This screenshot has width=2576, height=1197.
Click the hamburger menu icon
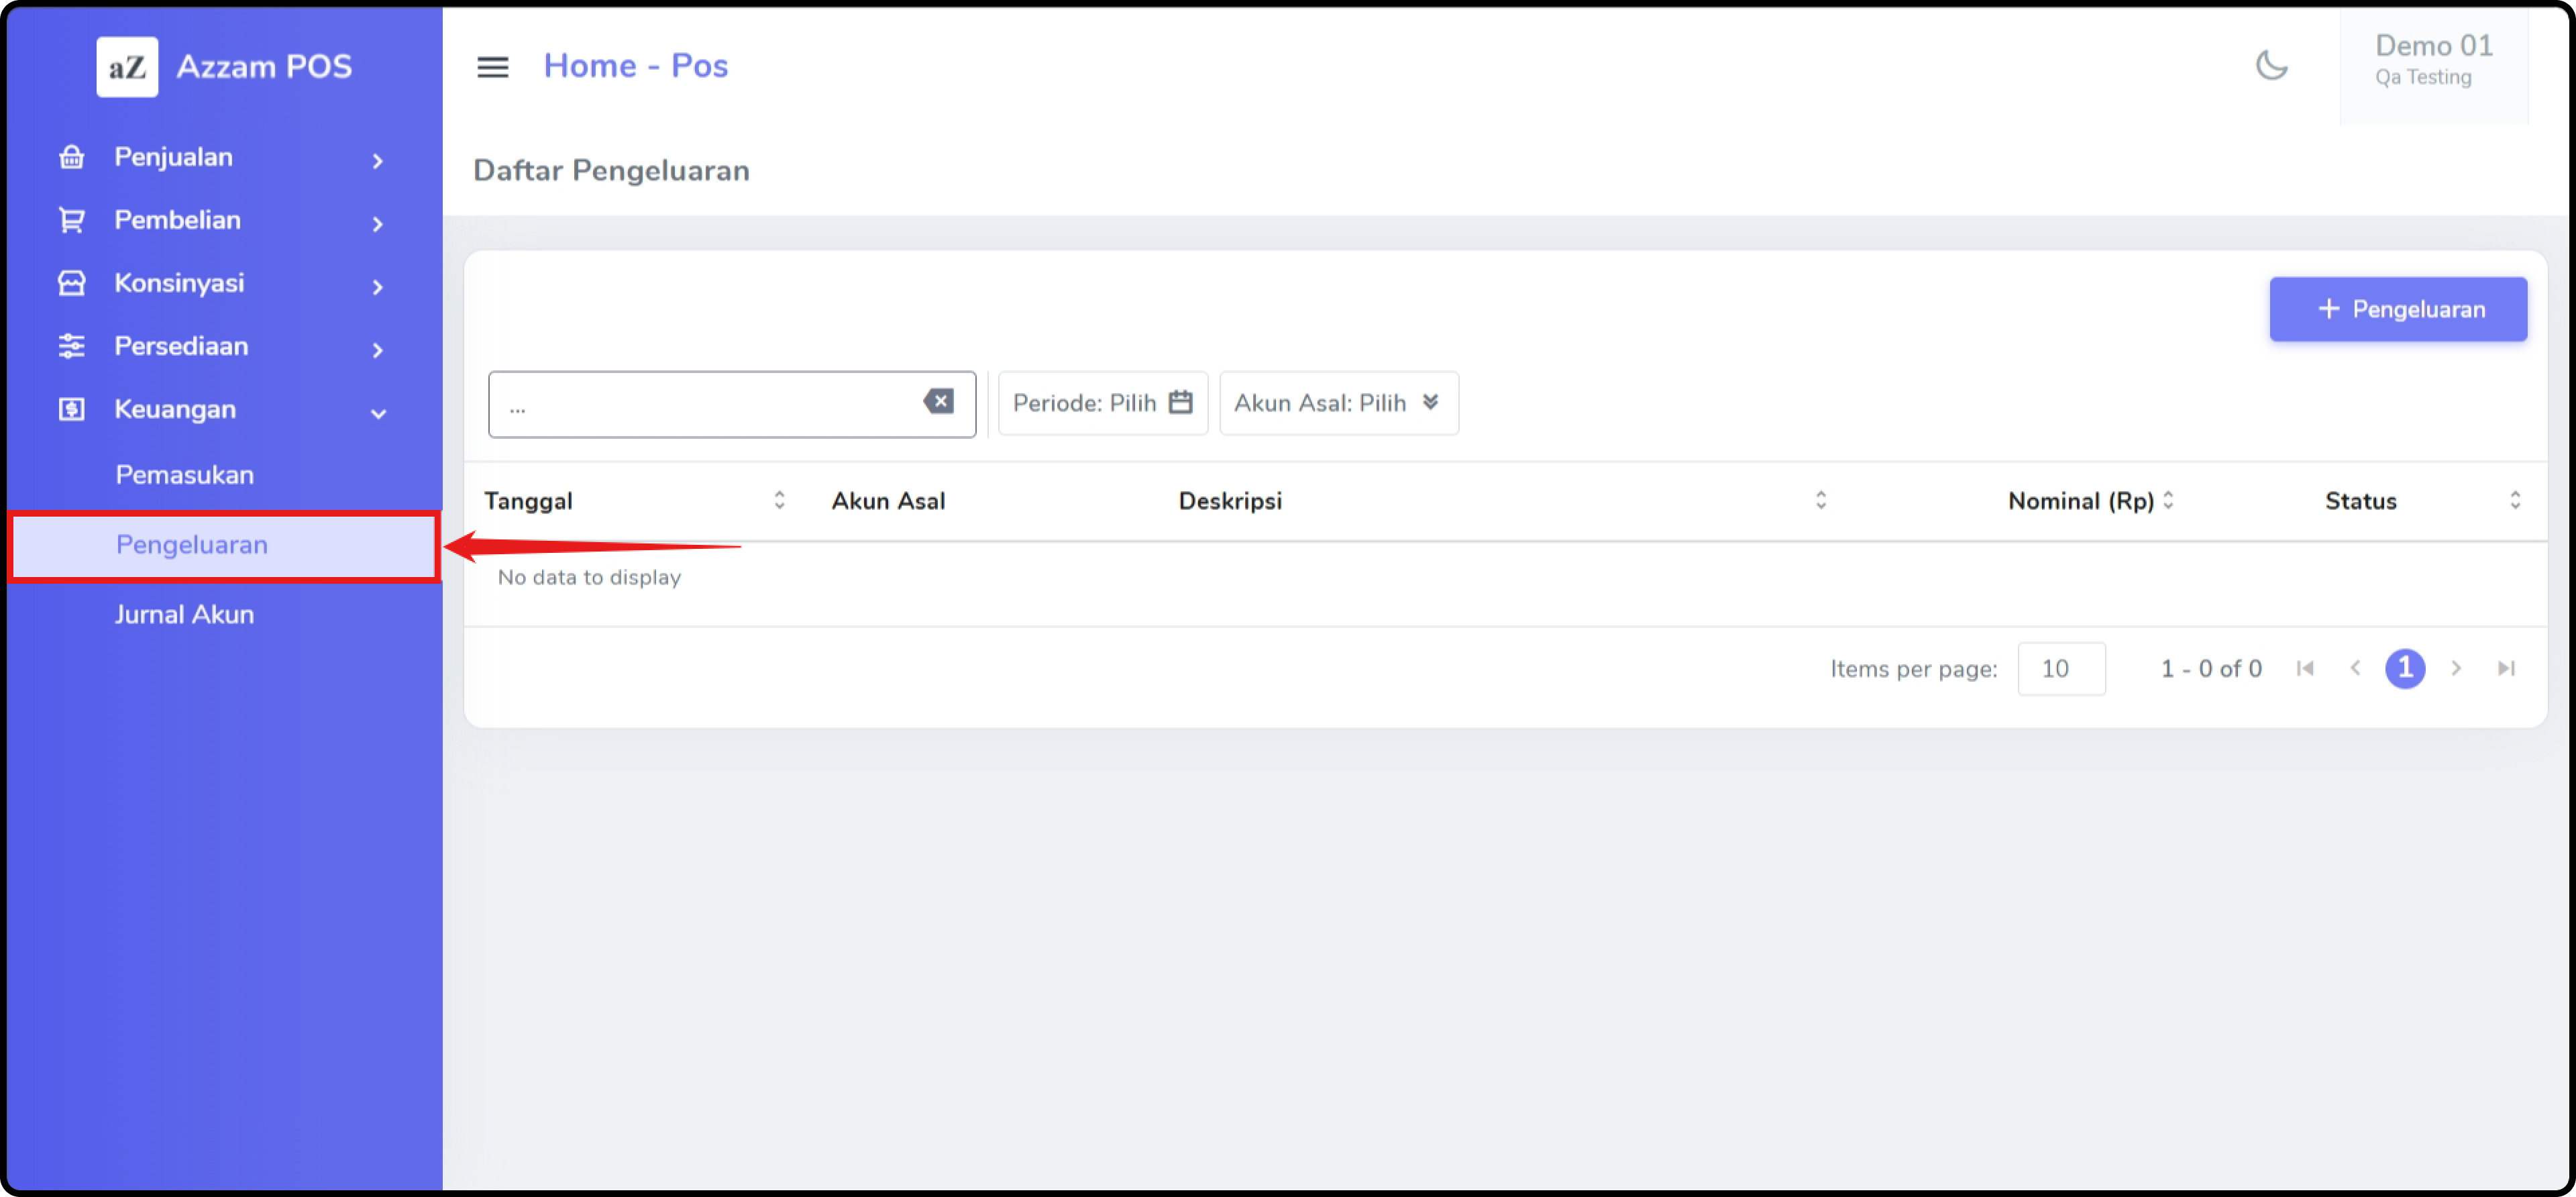492,67
